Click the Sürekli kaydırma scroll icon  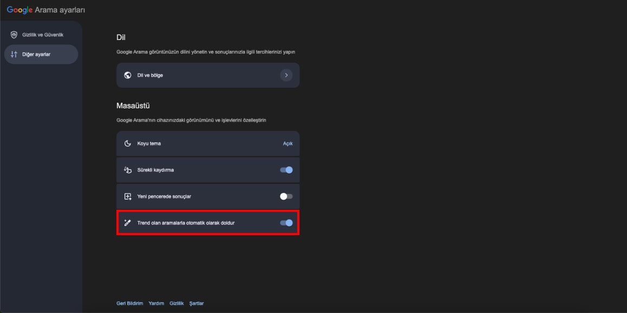(x=128, y=170)
